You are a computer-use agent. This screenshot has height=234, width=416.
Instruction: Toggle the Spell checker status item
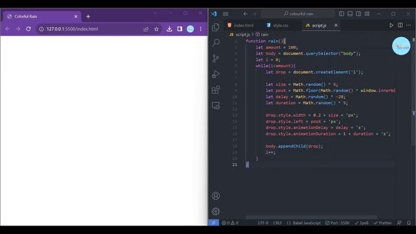[361, 223]
